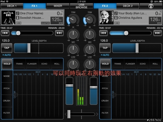163x122 pixels.
Task: Tap the 125.0 BPM display on deck 1
Action: click(57, 21)
